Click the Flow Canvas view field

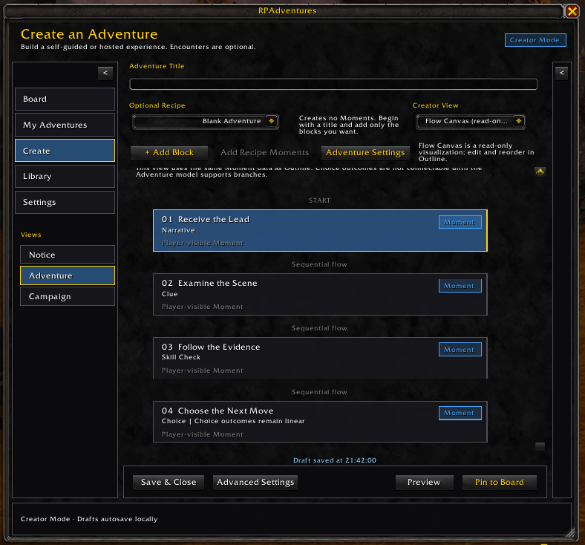pyautogui.click(x=471, y=121)
